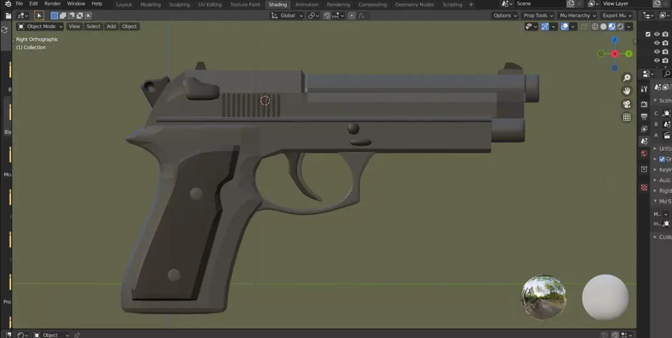Image resolution: width=672 pixels, height=338 pixels.
Task: Open the Export Mu dropdown
Action: pos(617,16)
